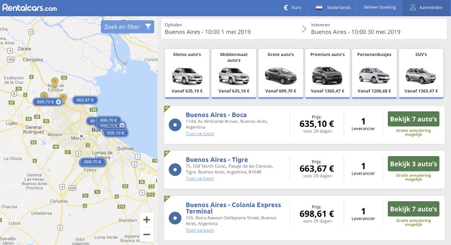Click the Buenos Aires - Tigre location circle icon
451x245 pixels.
click(x=175, y=170)
